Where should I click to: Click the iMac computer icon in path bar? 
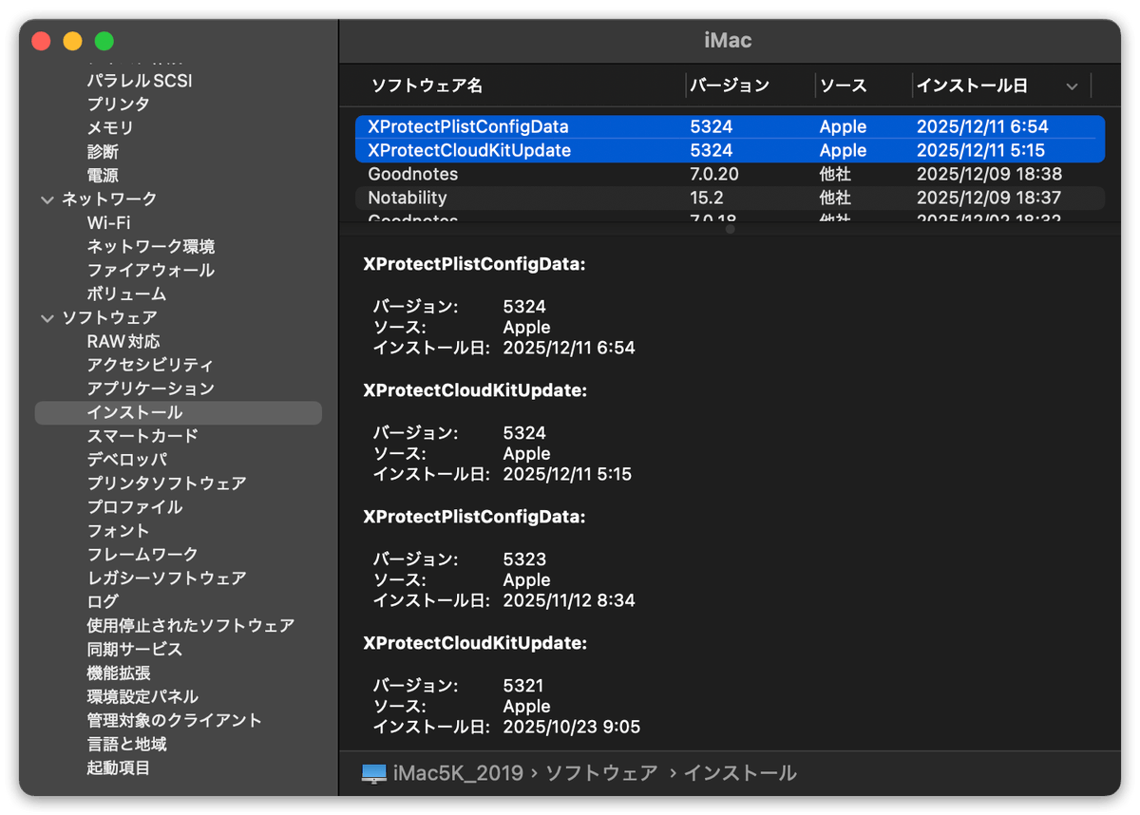[374, 773]
